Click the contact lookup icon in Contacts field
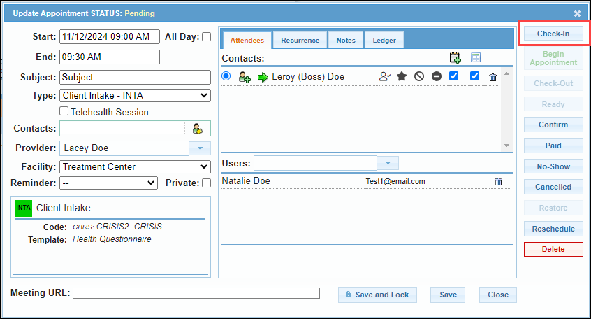Viewport: 591px width, 319px height. tap(198, 129)
